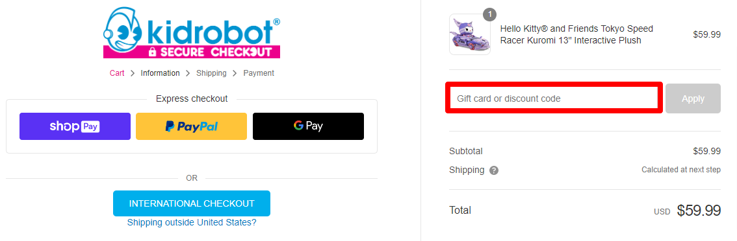Click the International Checkout button

coord(192,203)
